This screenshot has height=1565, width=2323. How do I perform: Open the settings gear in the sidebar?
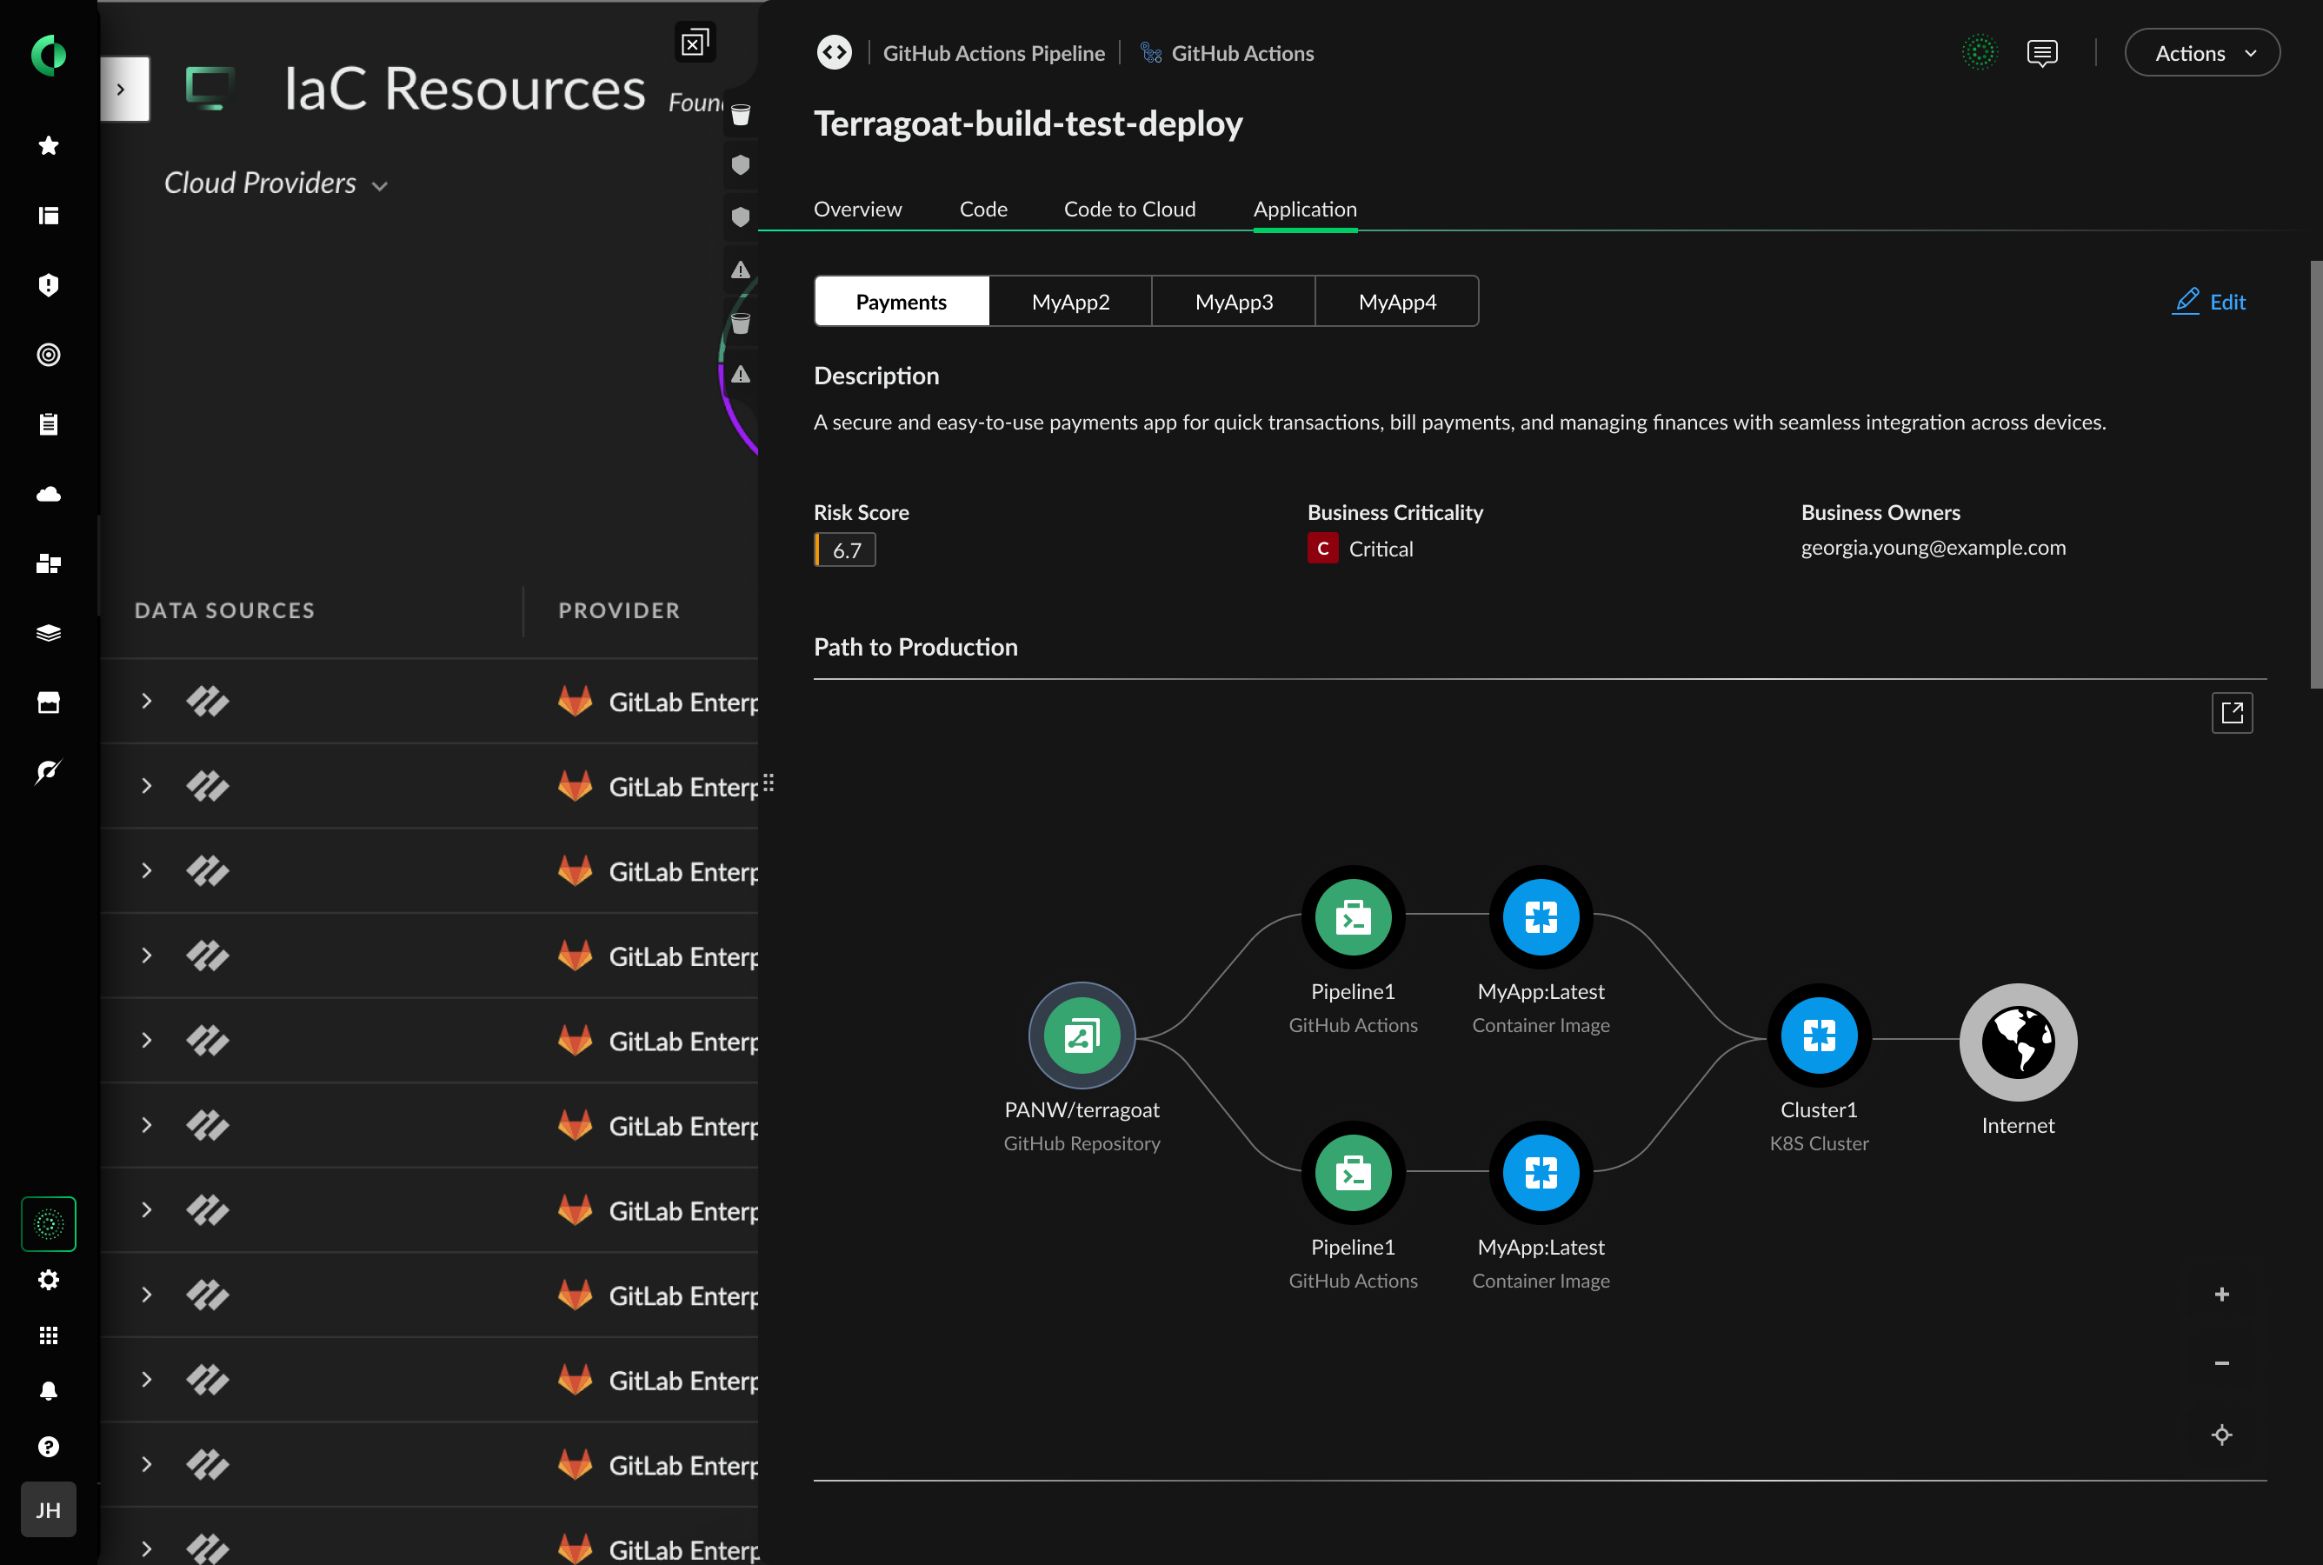coord(48,1281)
